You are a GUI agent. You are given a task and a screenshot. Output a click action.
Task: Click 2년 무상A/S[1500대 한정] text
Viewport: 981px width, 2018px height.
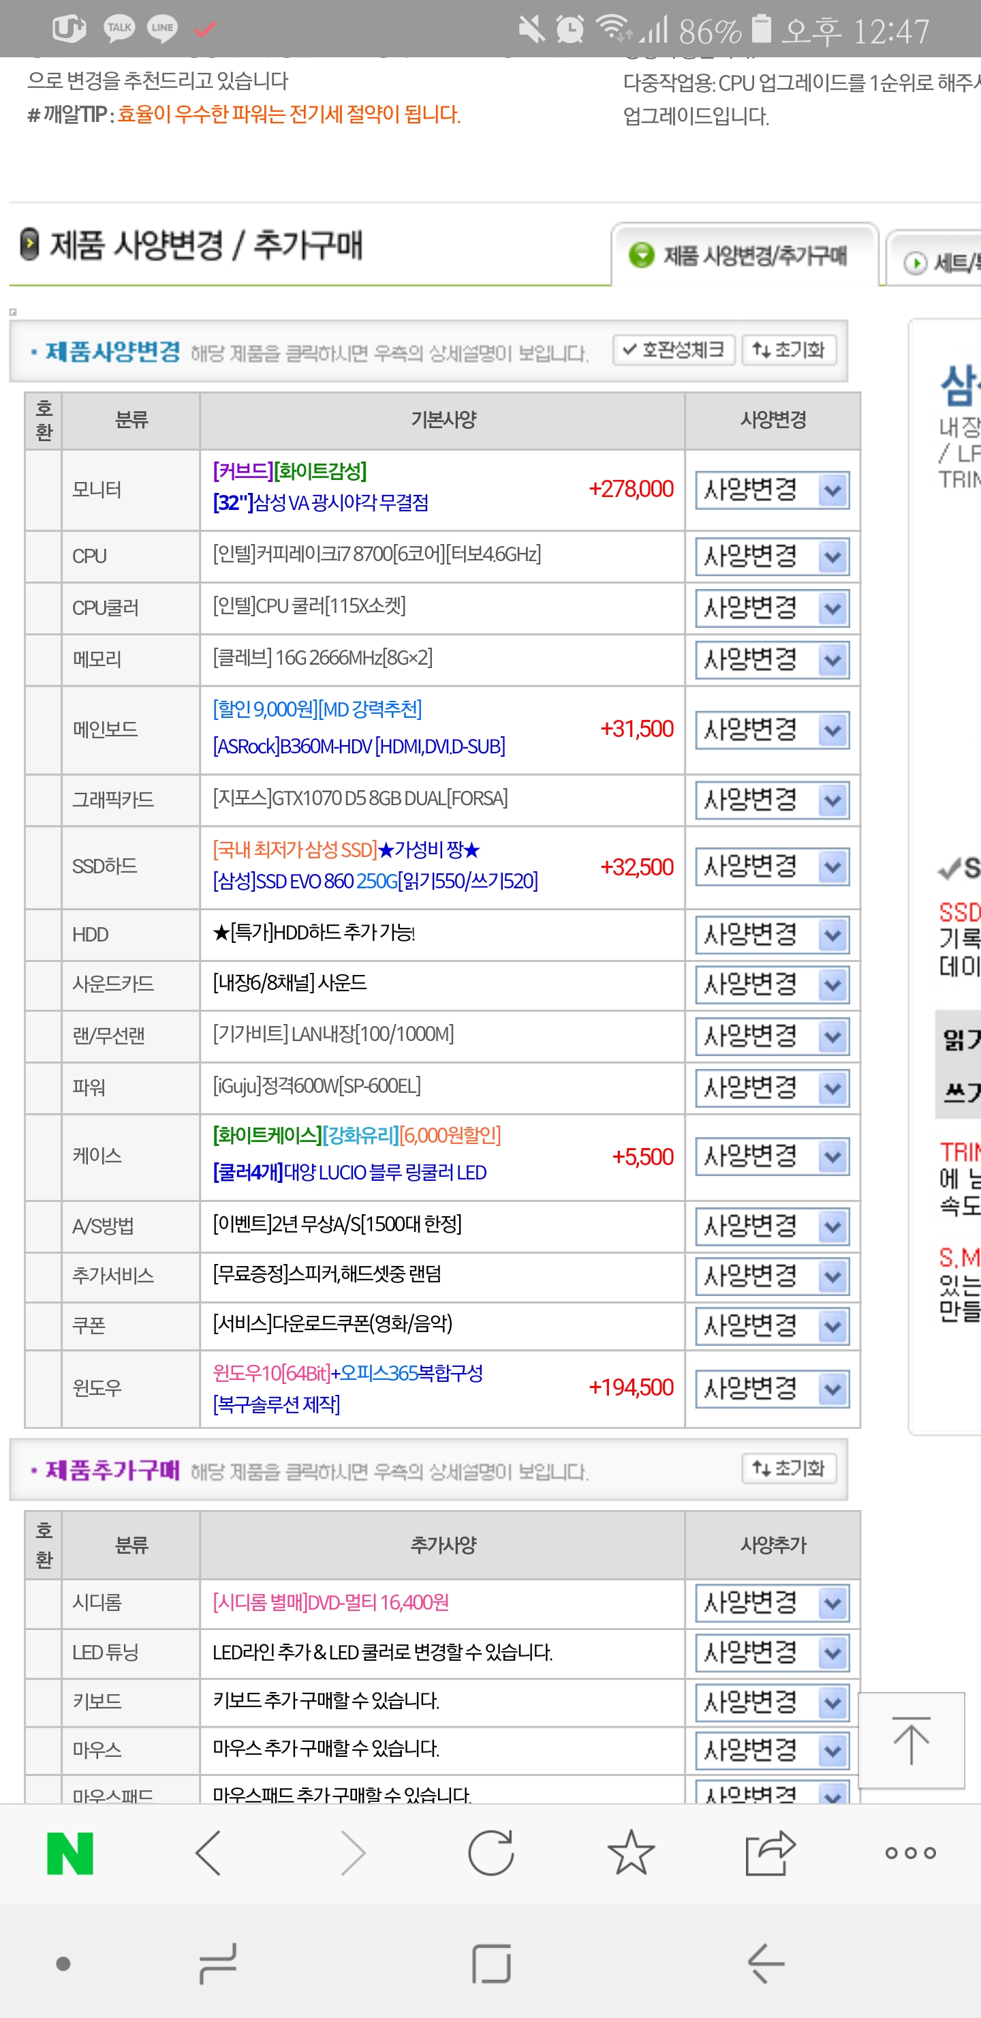[337, 1224]
